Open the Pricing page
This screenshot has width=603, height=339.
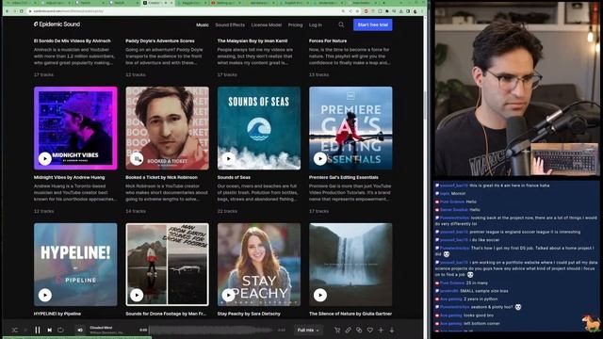[x=295, y=24]
